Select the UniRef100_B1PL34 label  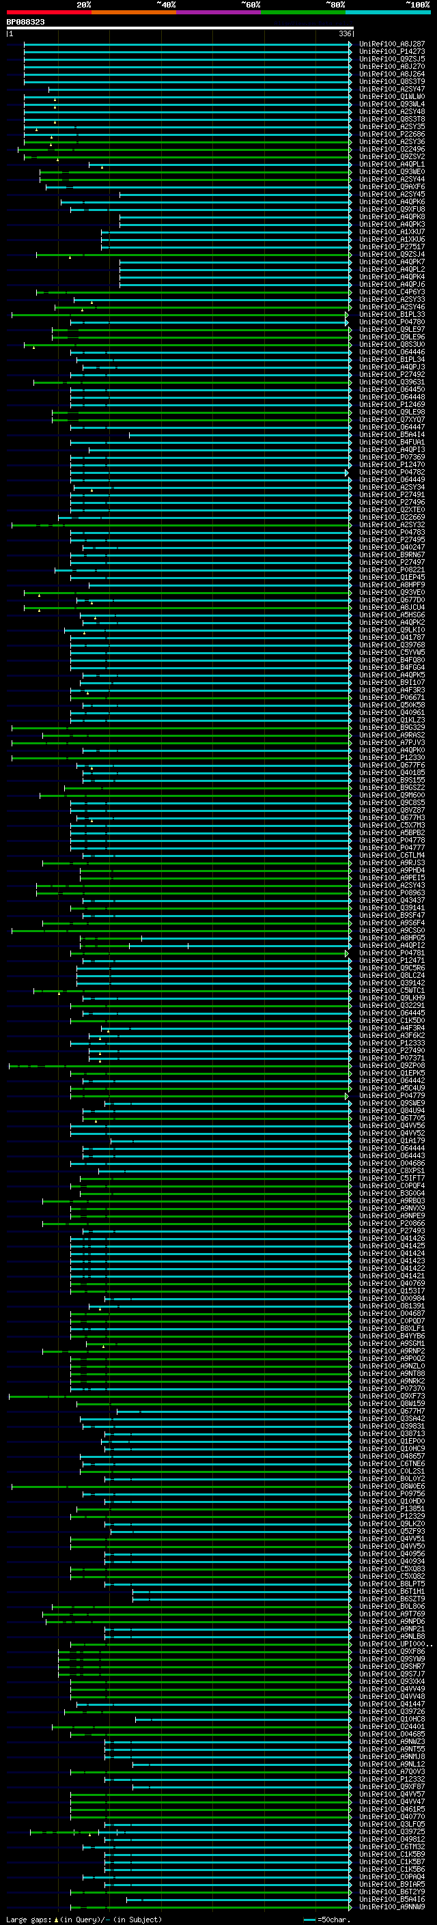(x=392, y=359)
